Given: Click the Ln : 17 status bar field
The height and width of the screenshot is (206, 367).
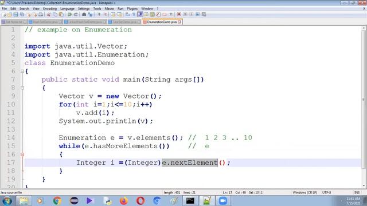Looking at the screenshot, I should 227,192.
